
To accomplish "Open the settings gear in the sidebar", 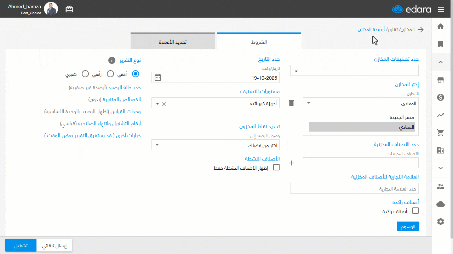I will (x=441, y=221).
